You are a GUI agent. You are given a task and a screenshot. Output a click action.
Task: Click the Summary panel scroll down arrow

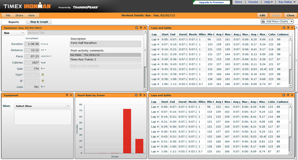coord(145,89)
